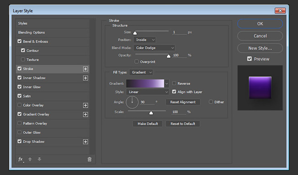Add another Drop Shadow with plus icon
Screen dimensions: 298x175
point(85,142)
